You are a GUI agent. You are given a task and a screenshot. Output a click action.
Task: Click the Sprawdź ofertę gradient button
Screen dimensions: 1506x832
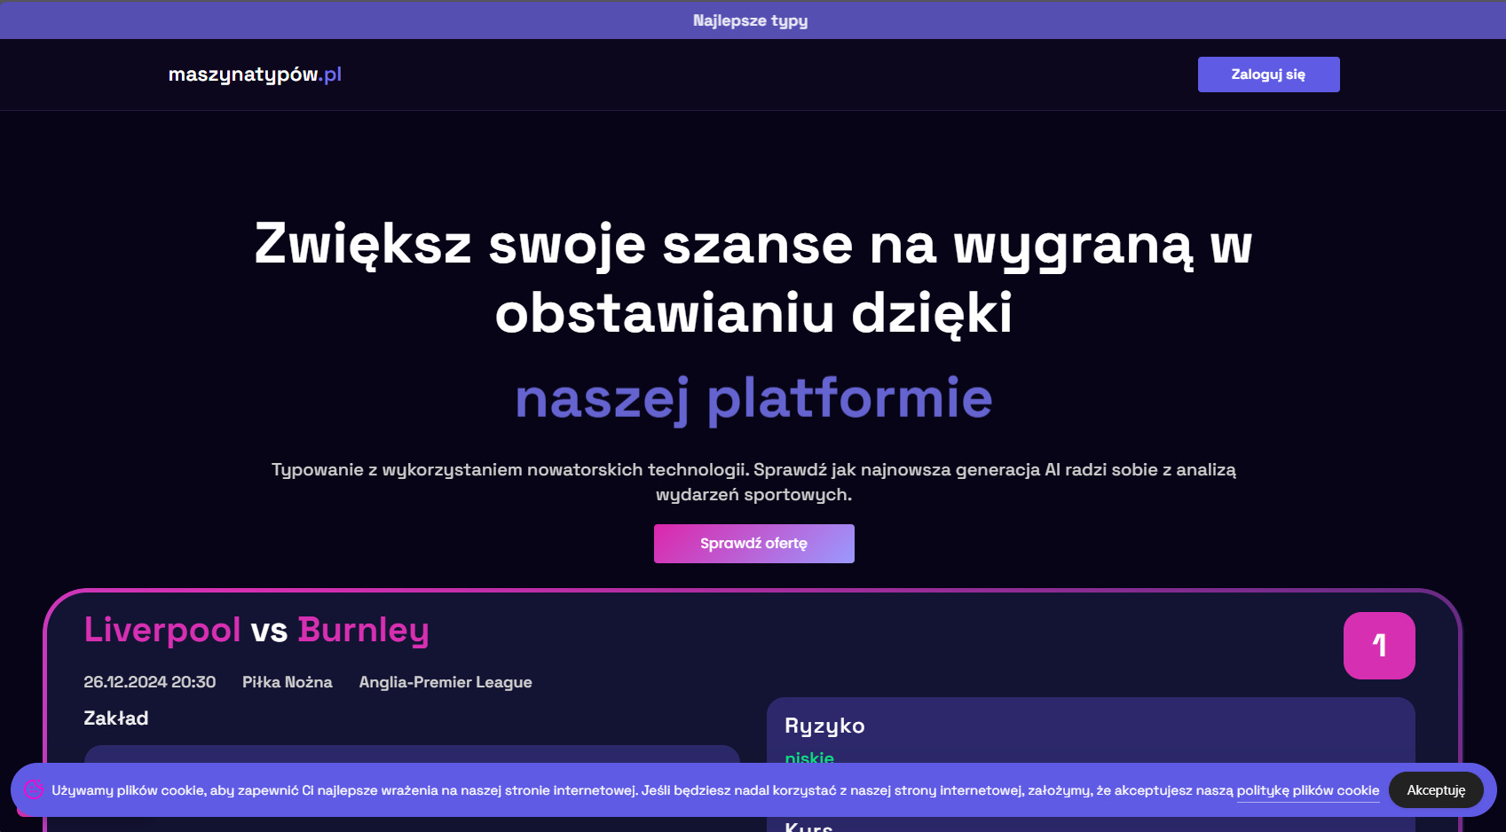click(x=753, y=543)
